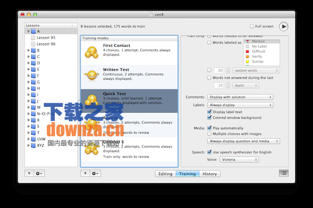Select the J folder in Lessons
Screen dimensions: 313x208
(x=51, y=101)
